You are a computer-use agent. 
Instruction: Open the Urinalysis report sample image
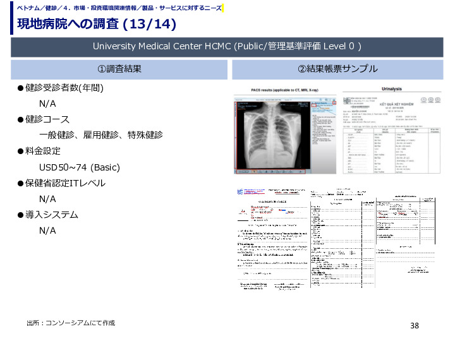tap(392, 135)
